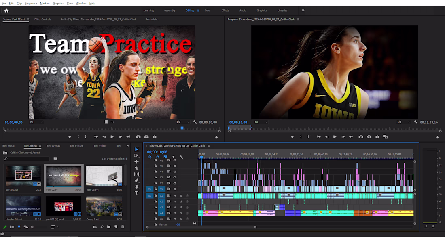Pick the Ripple Edit tool
The height and width of the screenshot is (237, 445).
tap(136, 161)
